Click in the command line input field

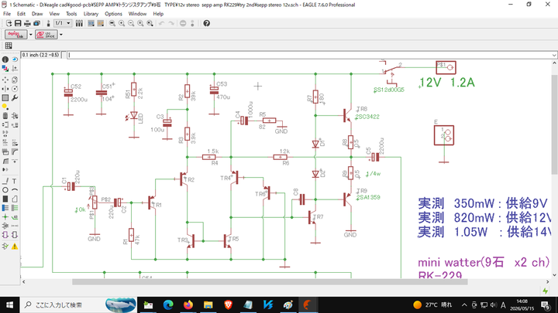(309, 55)
